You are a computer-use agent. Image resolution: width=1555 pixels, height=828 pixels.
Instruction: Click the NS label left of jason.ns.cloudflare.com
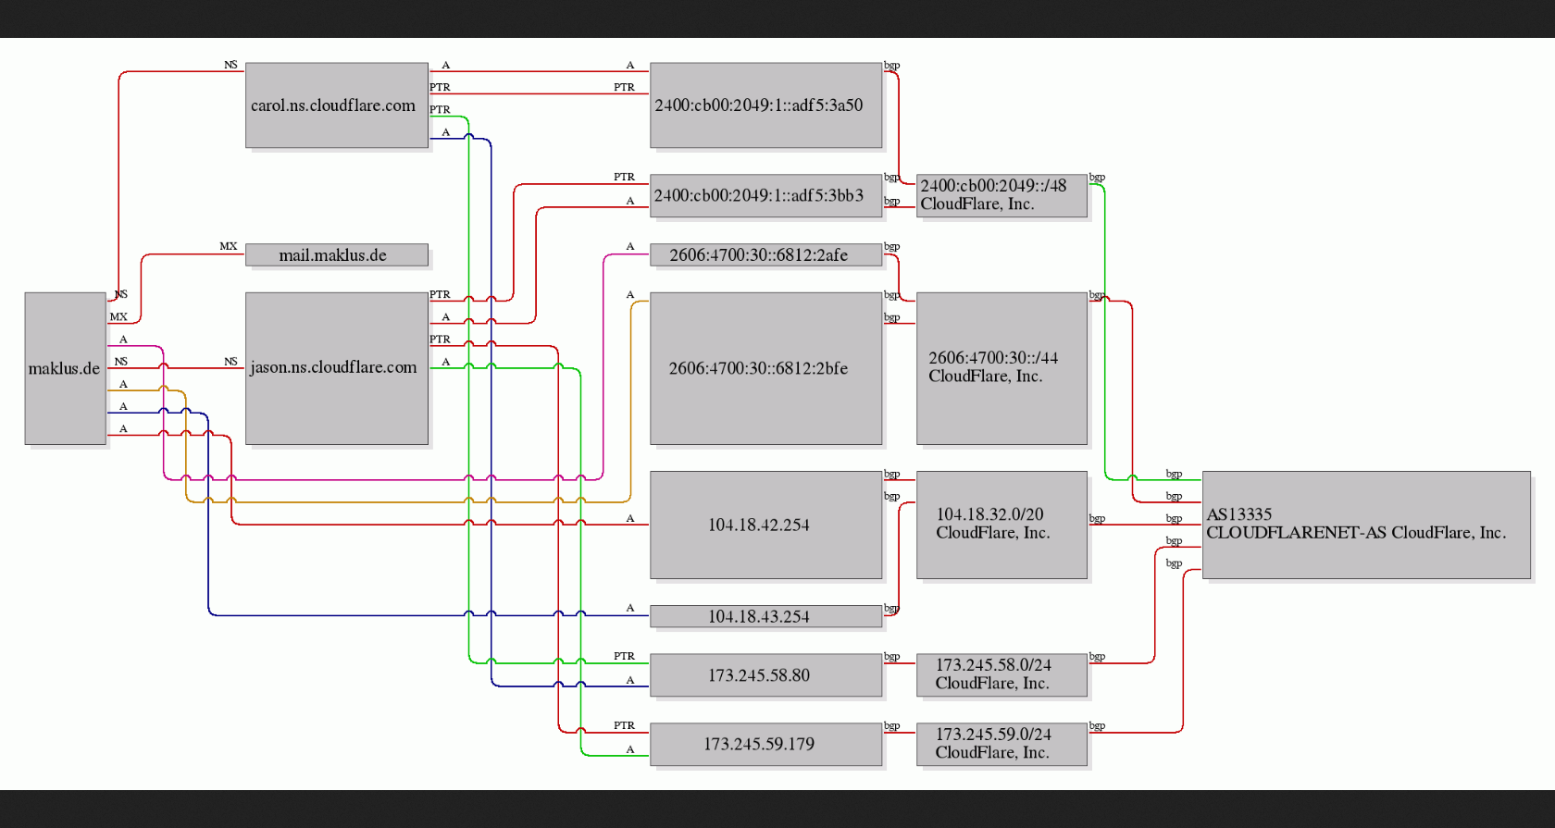coord(230,362)
